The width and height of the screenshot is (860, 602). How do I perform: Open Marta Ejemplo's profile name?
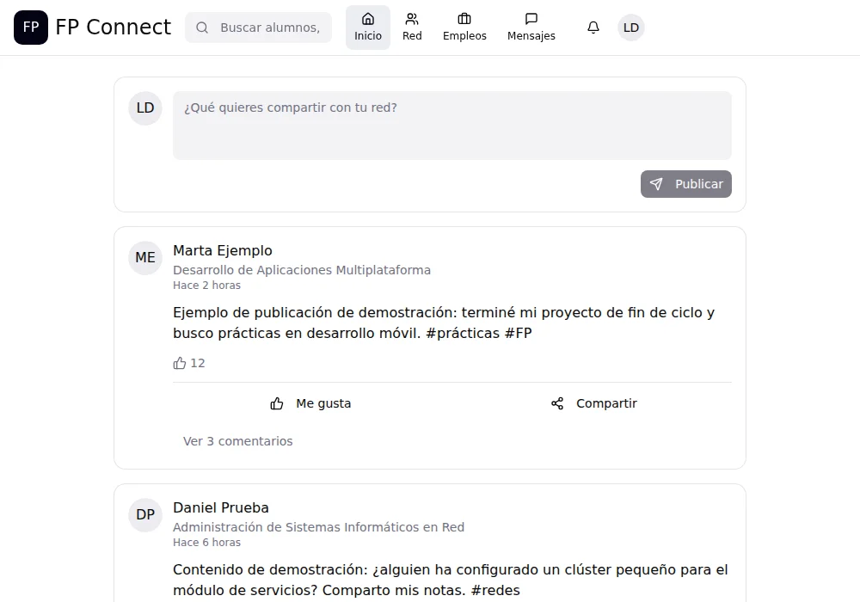[x=223, y=250]
